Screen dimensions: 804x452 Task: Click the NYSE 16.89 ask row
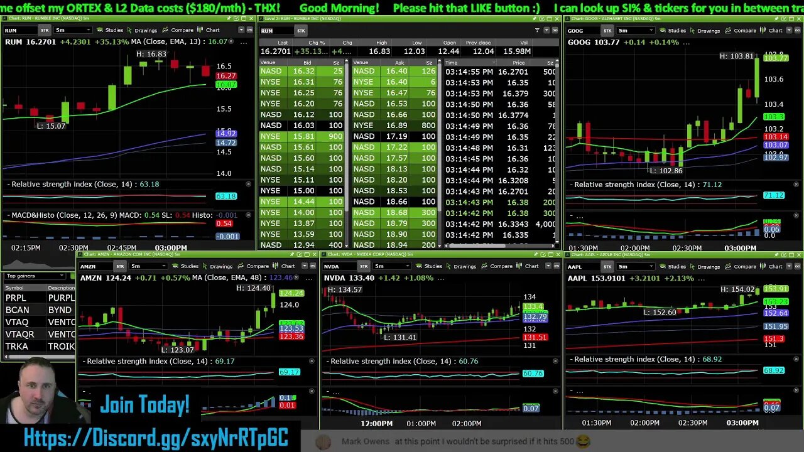(x=394, y=126)
